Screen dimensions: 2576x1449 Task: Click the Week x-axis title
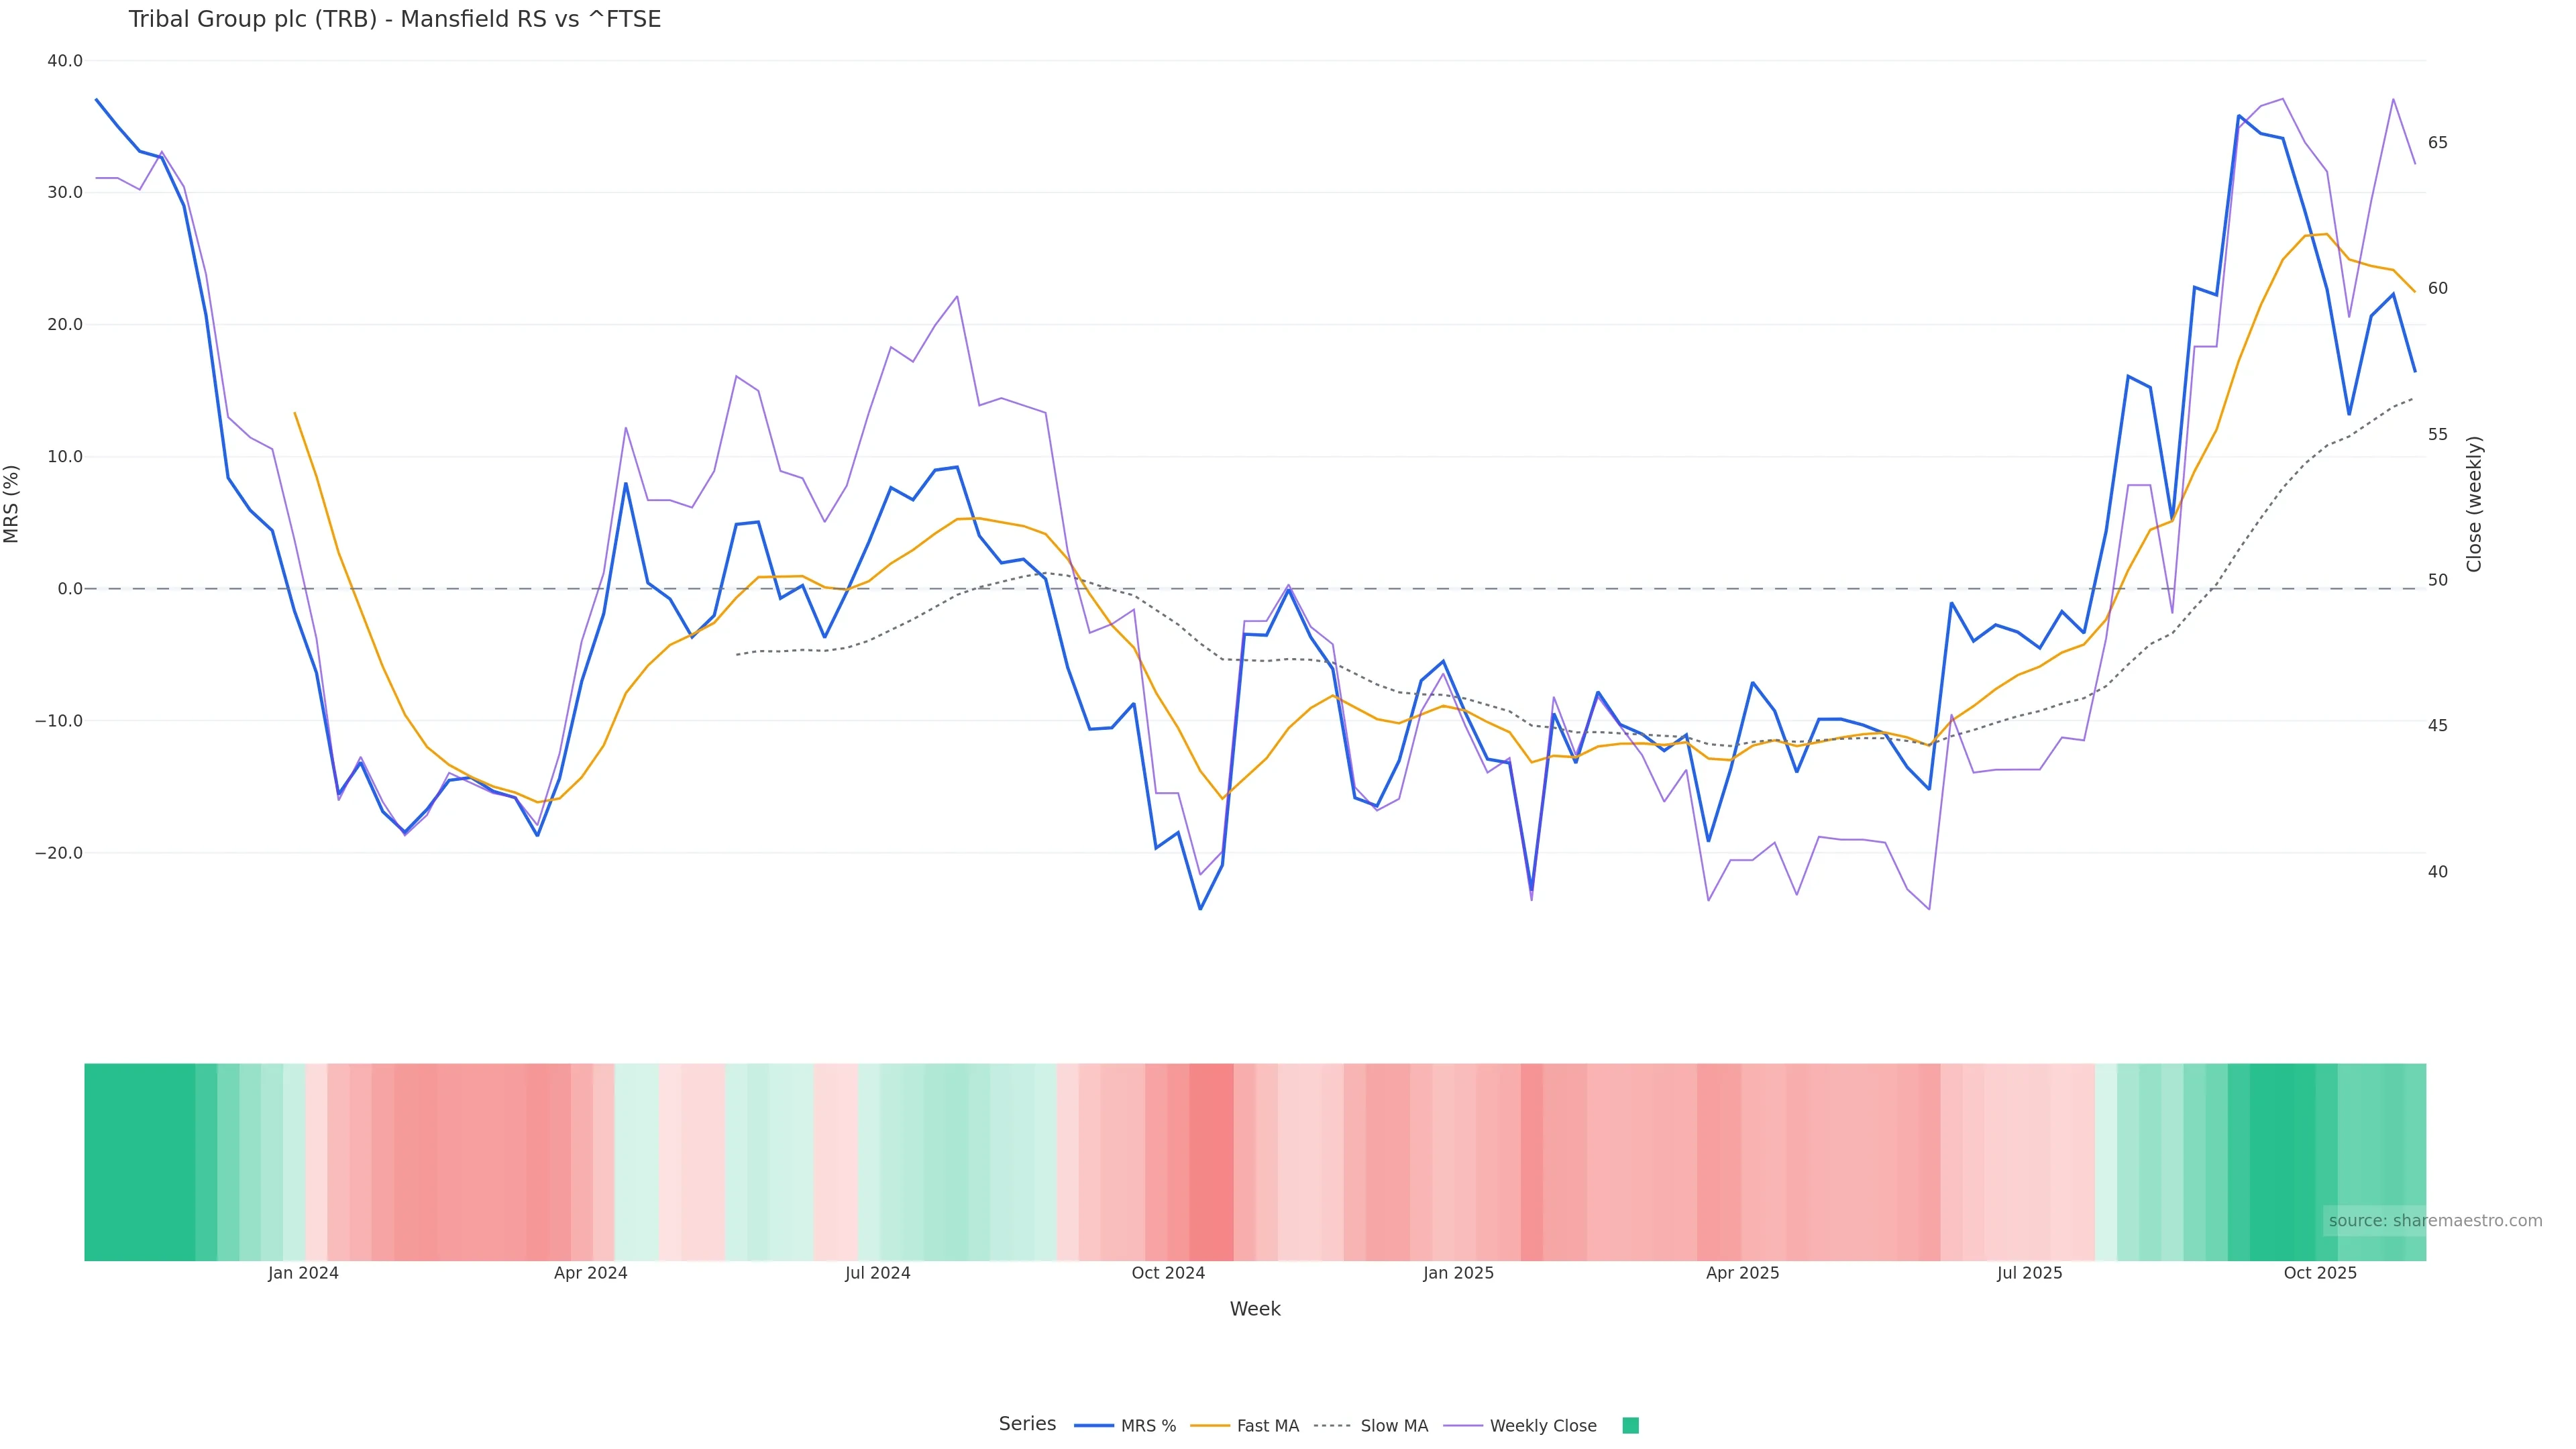1255,1309
